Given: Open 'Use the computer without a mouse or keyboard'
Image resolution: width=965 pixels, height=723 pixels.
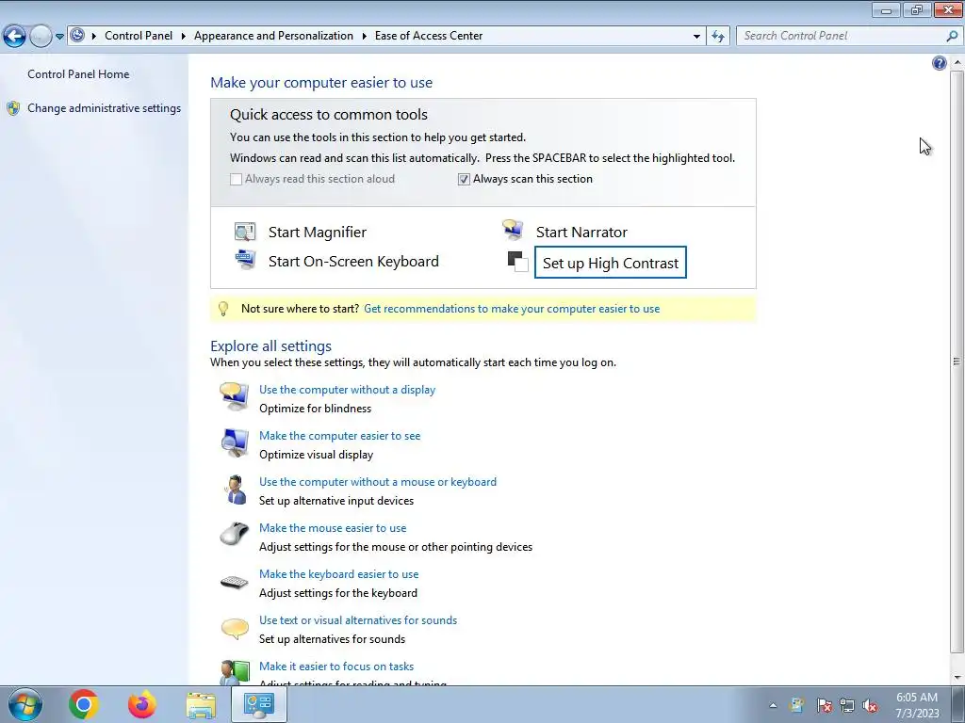Looking at the screenshot, I should coord(378,482).
